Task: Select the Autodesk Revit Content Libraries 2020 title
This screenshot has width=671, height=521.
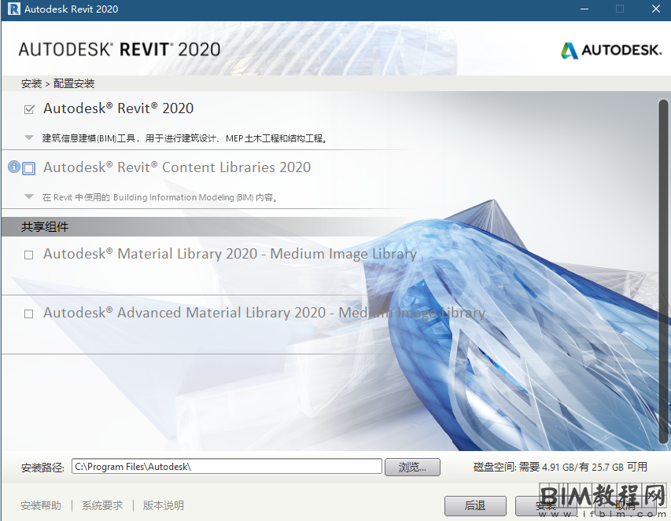Action: (x=177, y=167)
